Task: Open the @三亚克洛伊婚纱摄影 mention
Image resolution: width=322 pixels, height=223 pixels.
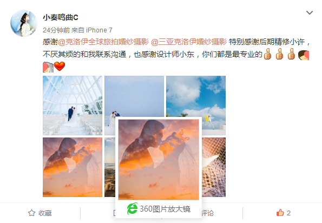Action: (189, 42)
